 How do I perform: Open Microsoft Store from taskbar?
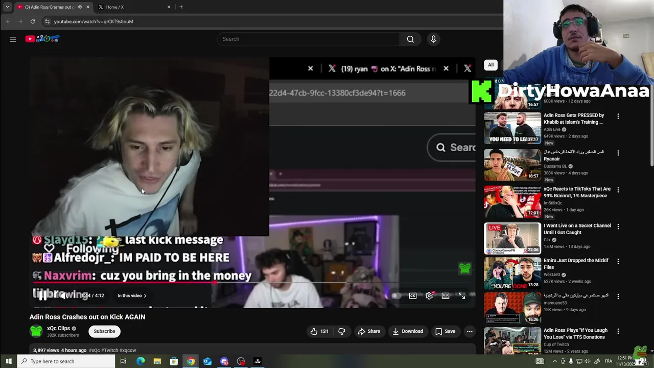point(174,361)
